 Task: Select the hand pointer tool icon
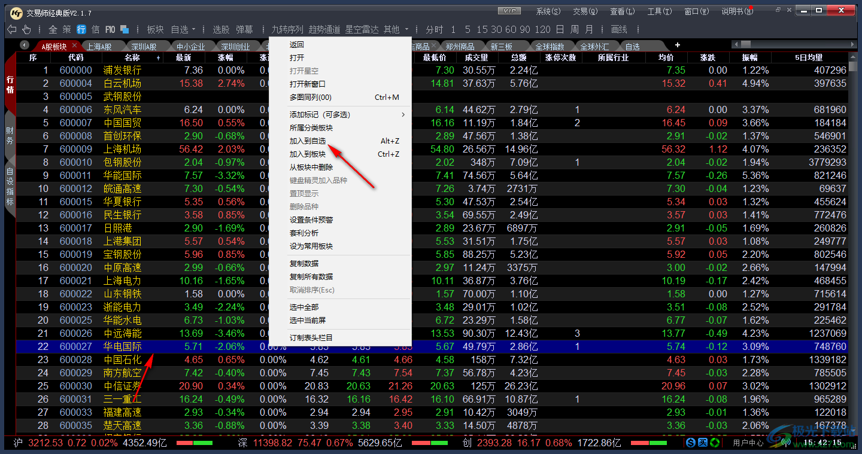(x=26, y=29)
